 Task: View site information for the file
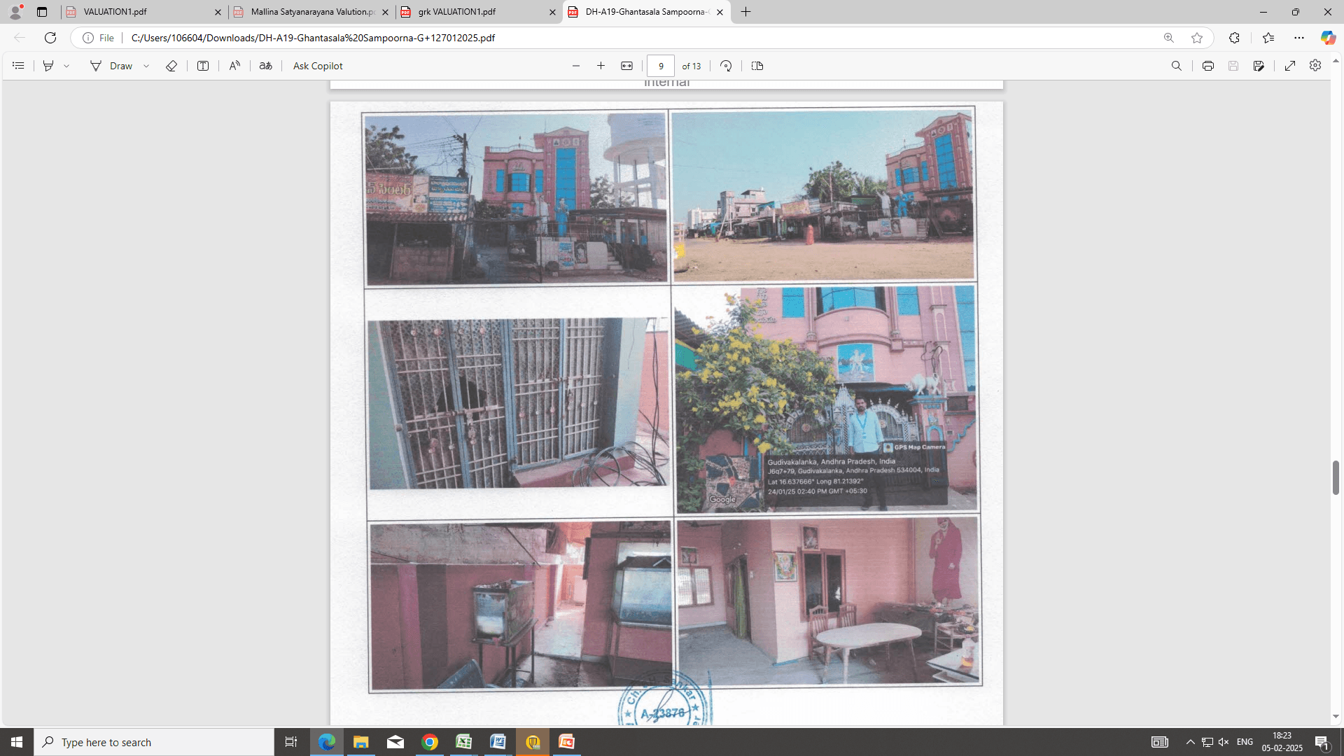(98, 38)
